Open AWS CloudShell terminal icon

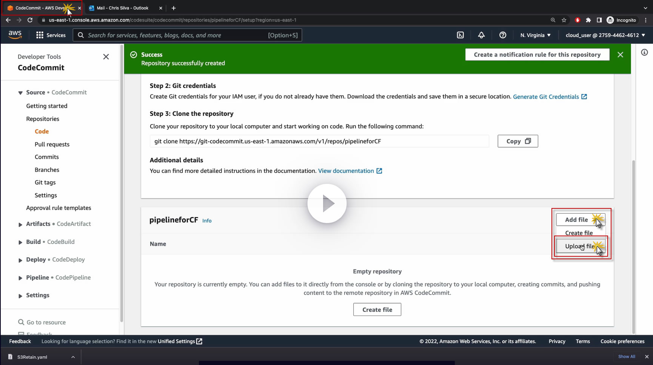click(460, 35)
